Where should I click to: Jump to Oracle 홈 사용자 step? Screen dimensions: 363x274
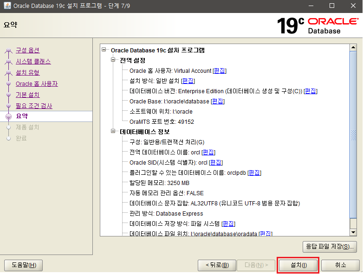tap(37, 83)
